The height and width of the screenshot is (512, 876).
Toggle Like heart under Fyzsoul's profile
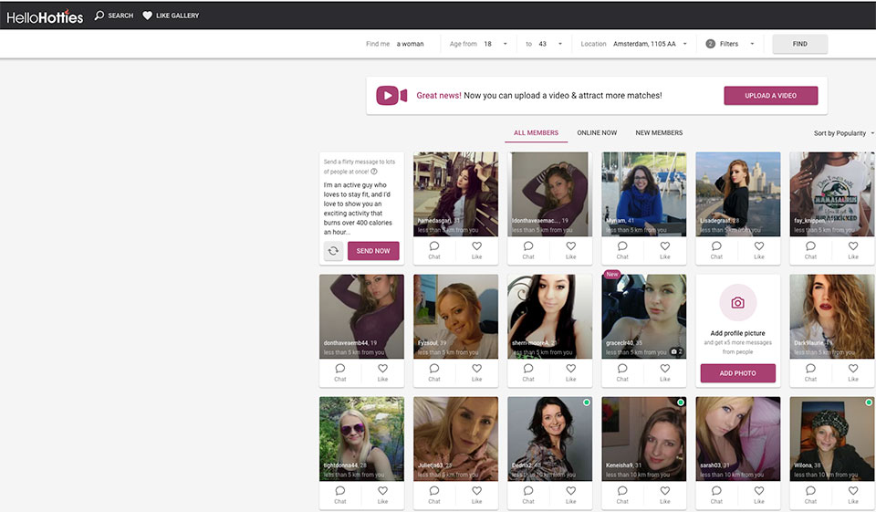click(476, 369)
